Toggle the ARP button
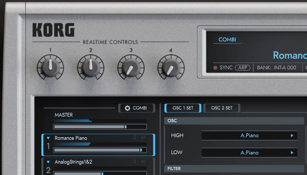Screen dimensions: 307x175 (243, 67)
